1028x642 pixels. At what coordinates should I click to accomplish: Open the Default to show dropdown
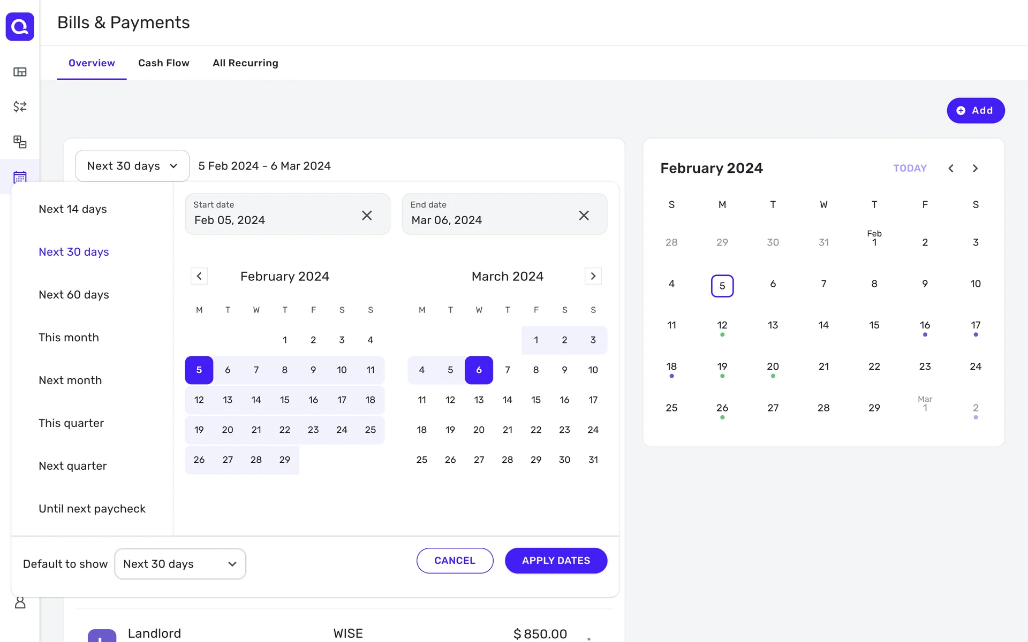[x=180, y=564]
